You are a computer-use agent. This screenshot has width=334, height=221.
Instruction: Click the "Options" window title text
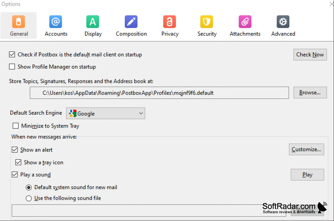click(x=11, y=4)
